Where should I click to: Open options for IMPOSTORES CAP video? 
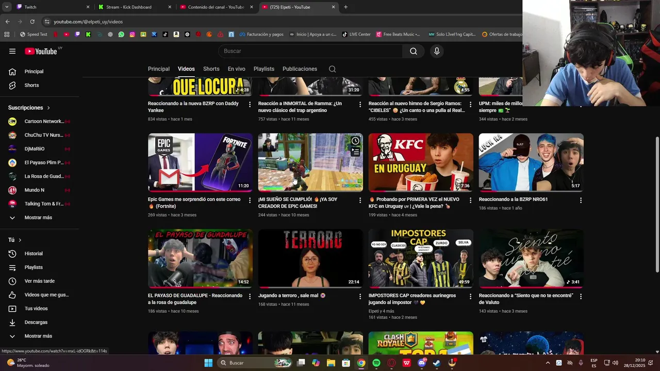[x=470, y=297]
